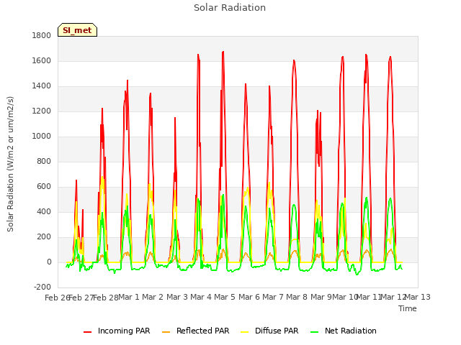Click the Time x-axis label
The height and width of the screenshot is (345, 461).
408,308
